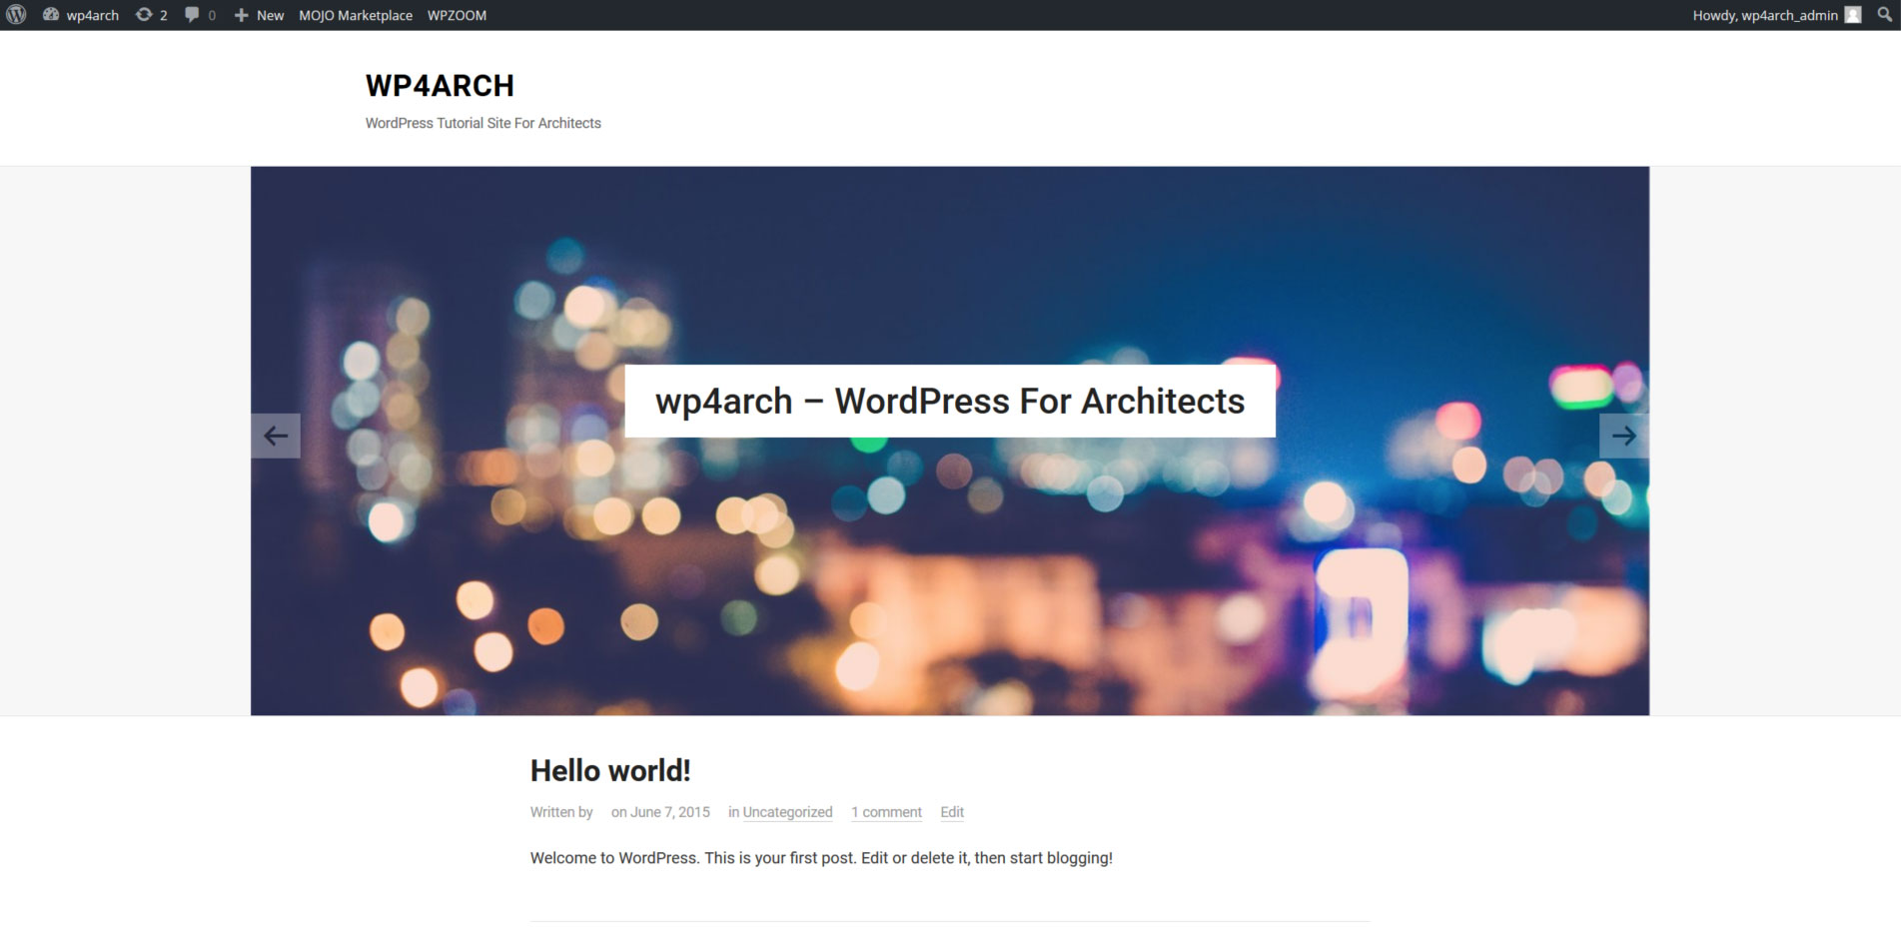
Task: Open the WPZOOM menu item
Action: click(x=457, y=15)
